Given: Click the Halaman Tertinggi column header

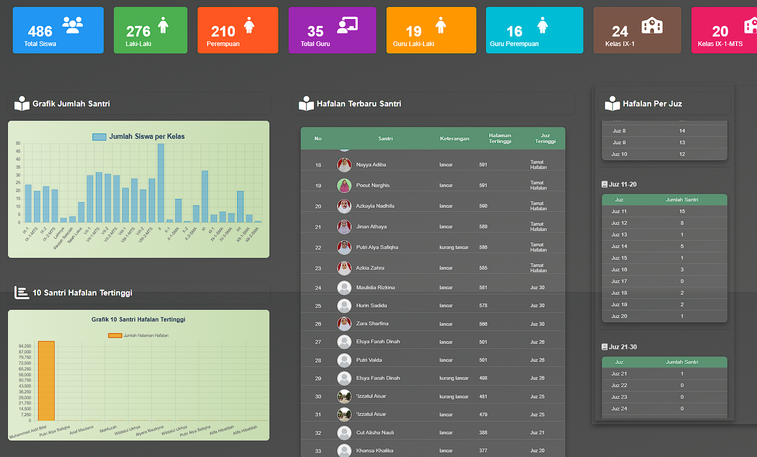Looking at the screenshot, I should click(500, 138).
